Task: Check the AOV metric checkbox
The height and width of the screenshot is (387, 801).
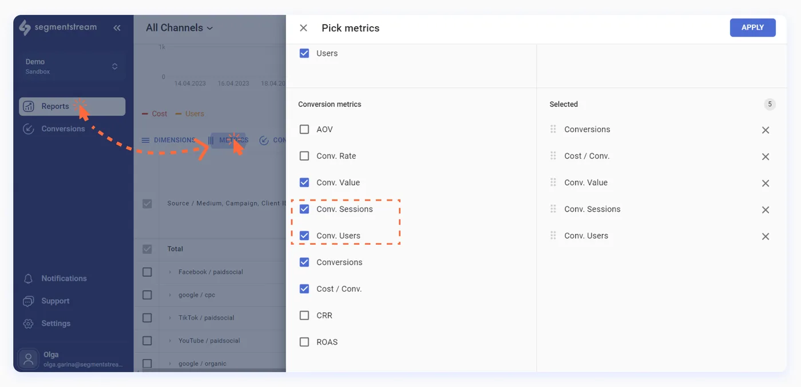Action: [304, 129]
